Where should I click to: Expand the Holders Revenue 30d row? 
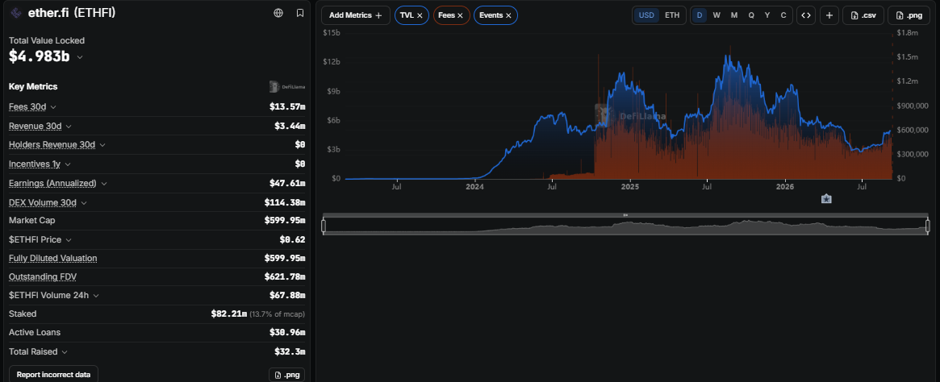coord(102,145)
